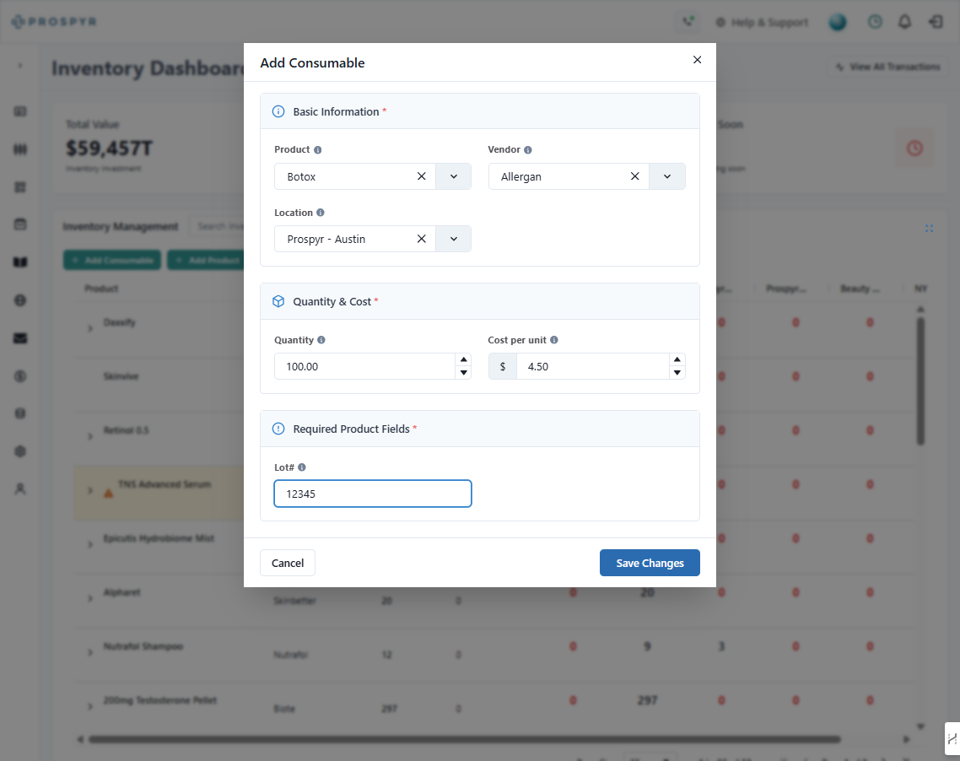960x761 pixels.
Task: Click the Prospyr logo
Action: 54,21
